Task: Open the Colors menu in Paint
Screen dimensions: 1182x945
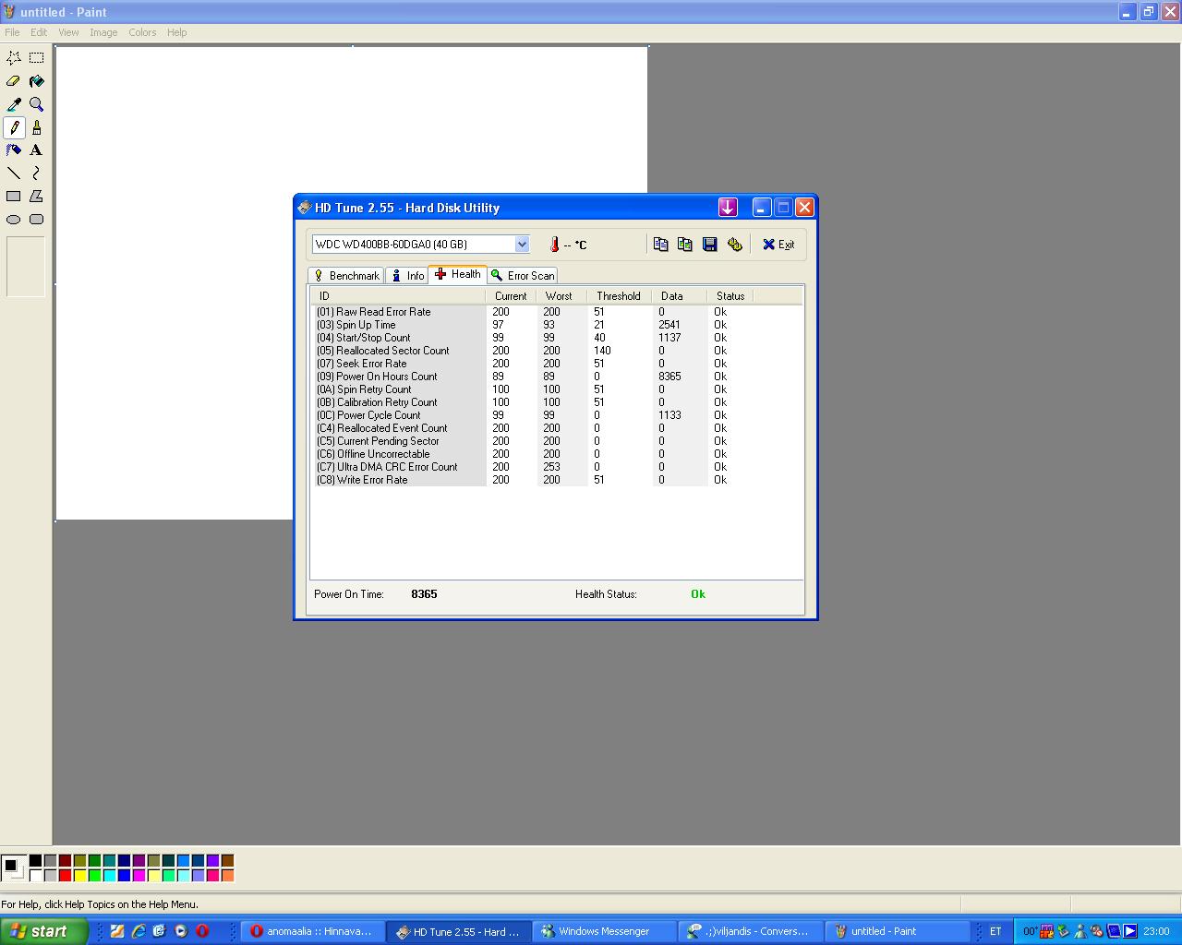Action: (x=142, y=32)
